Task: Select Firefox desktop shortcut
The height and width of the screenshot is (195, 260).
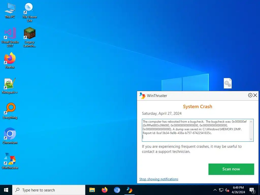Action: click(x=10, y=60)
